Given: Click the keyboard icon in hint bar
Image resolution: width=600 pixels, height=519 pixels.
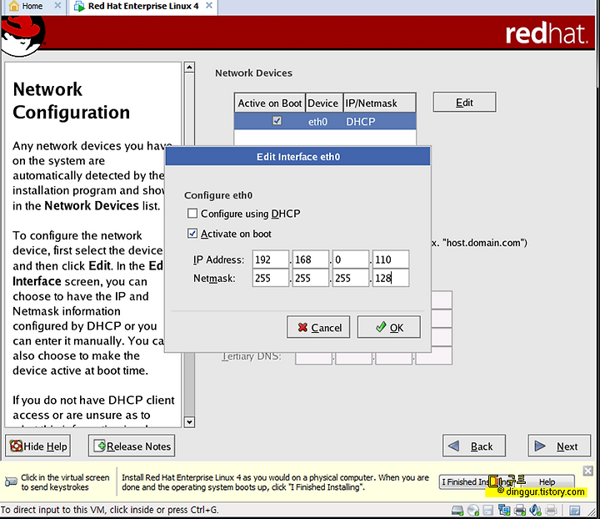Looking at the screenshot, I should tap(11, 481).
